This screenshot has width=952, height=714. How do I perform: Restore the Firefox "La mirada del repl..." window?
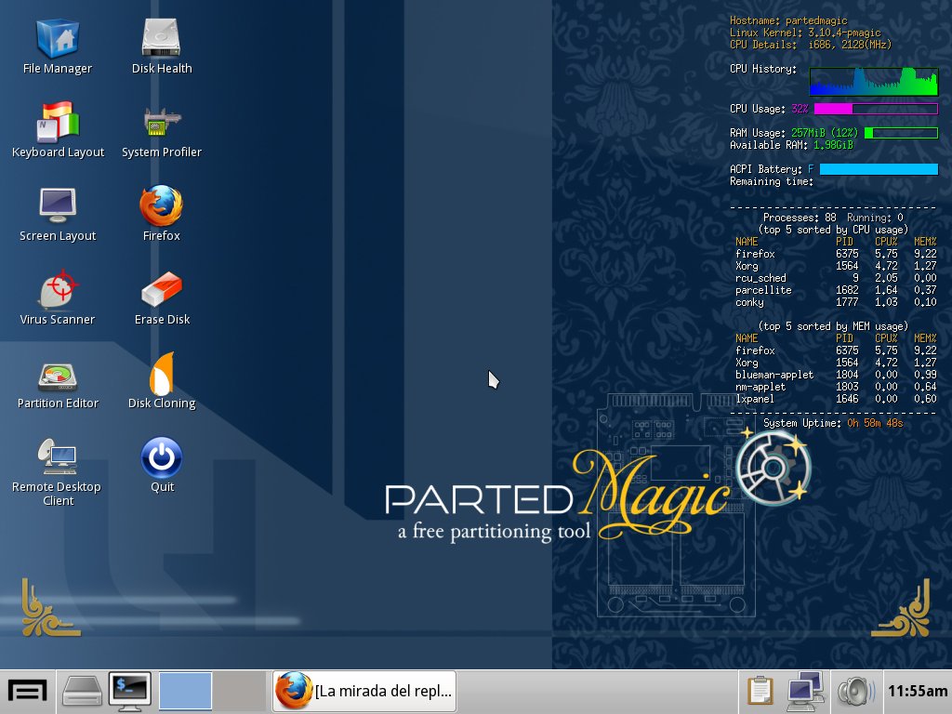tap(364, 691)
